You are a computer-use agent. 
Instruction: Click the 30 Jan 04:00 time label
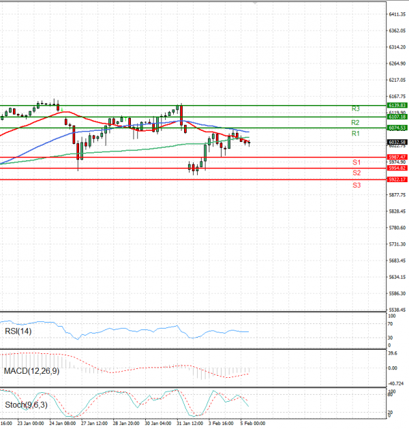point(158,424)
